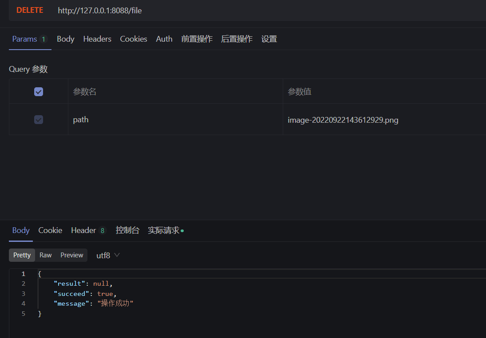Open the Cookies tab
The height and width of the screenshot is (338, 486).
point(134,39)
